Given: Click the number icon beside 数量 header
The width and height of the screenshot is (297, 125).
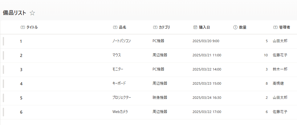Looking at the screenshot, I should 235,27.
